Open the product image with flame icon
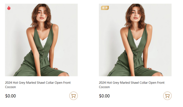 tap(41, 40)
